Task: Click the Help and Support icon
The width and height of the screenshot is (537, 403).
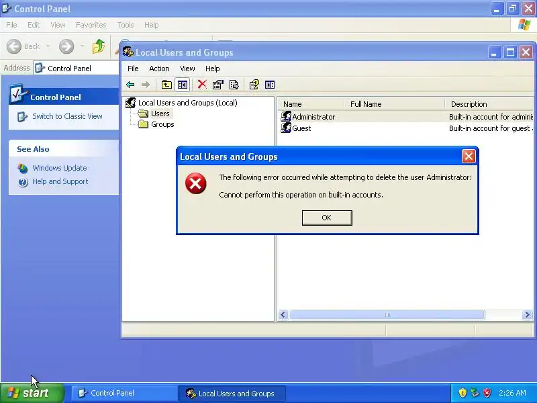Action: (x=23, y=182)
